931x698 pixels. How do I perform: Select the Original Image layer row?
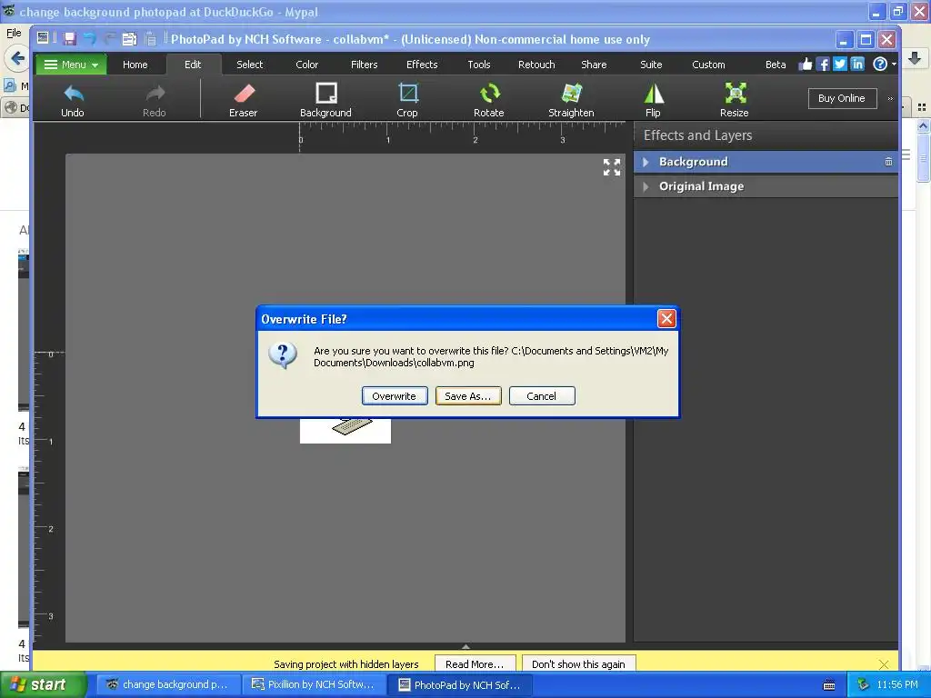(766, 186)
